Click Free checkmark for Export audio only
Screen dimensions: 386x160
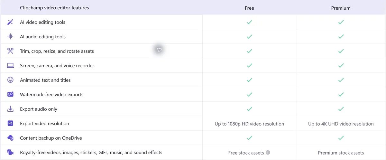(249, 109)
